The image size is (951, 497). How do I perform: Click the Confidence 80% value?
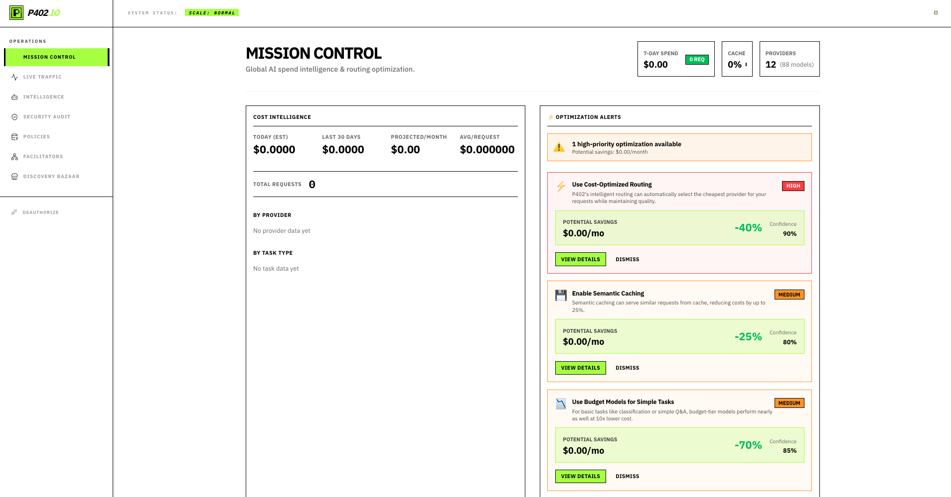tap(790, 342)
